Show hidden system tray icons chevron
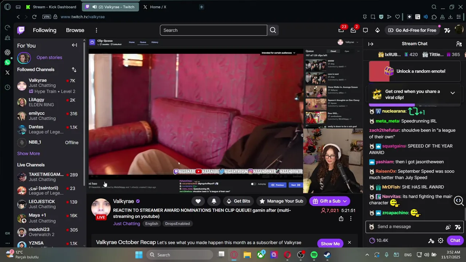Viewport: 466px width, 262px height. (367, 255)
